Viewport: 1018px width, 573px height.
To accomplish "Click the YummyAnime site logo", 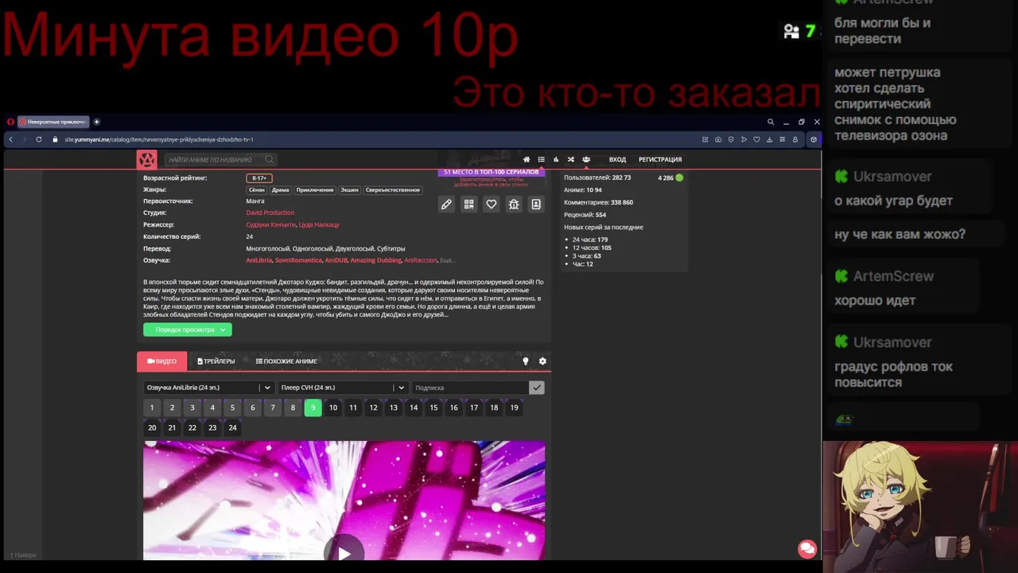I will pos(147,160).
